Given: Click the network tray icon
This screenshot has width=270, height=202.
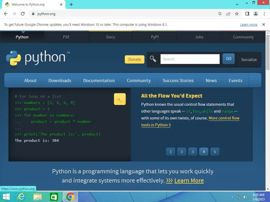Looking at the screenshot, I should [239, 197].
